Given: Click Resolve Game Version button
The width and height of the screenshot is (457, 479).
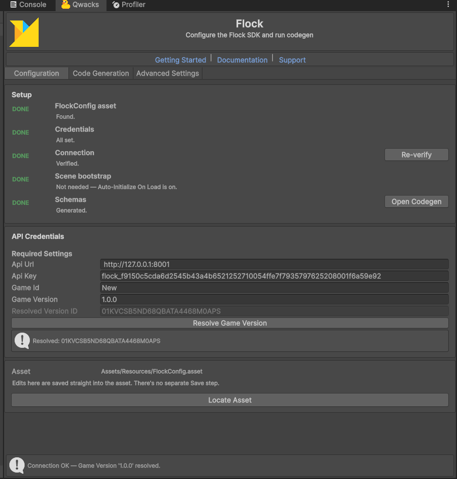Looking at the screenshot, I should pos(230,323).
